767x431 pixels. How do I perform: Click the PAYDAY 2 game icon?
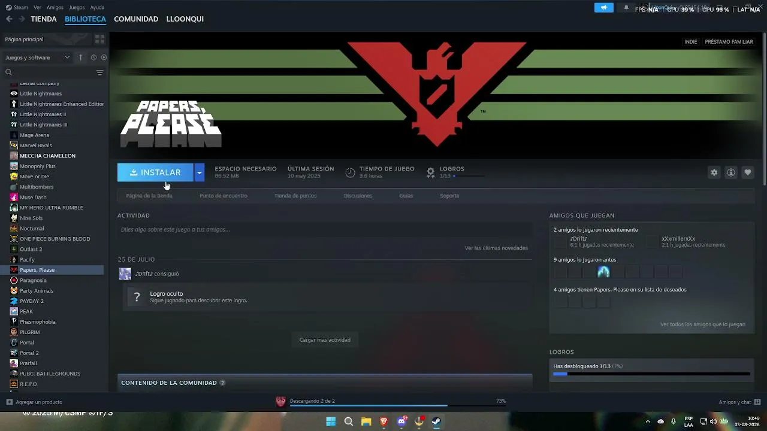pos(14,301)
